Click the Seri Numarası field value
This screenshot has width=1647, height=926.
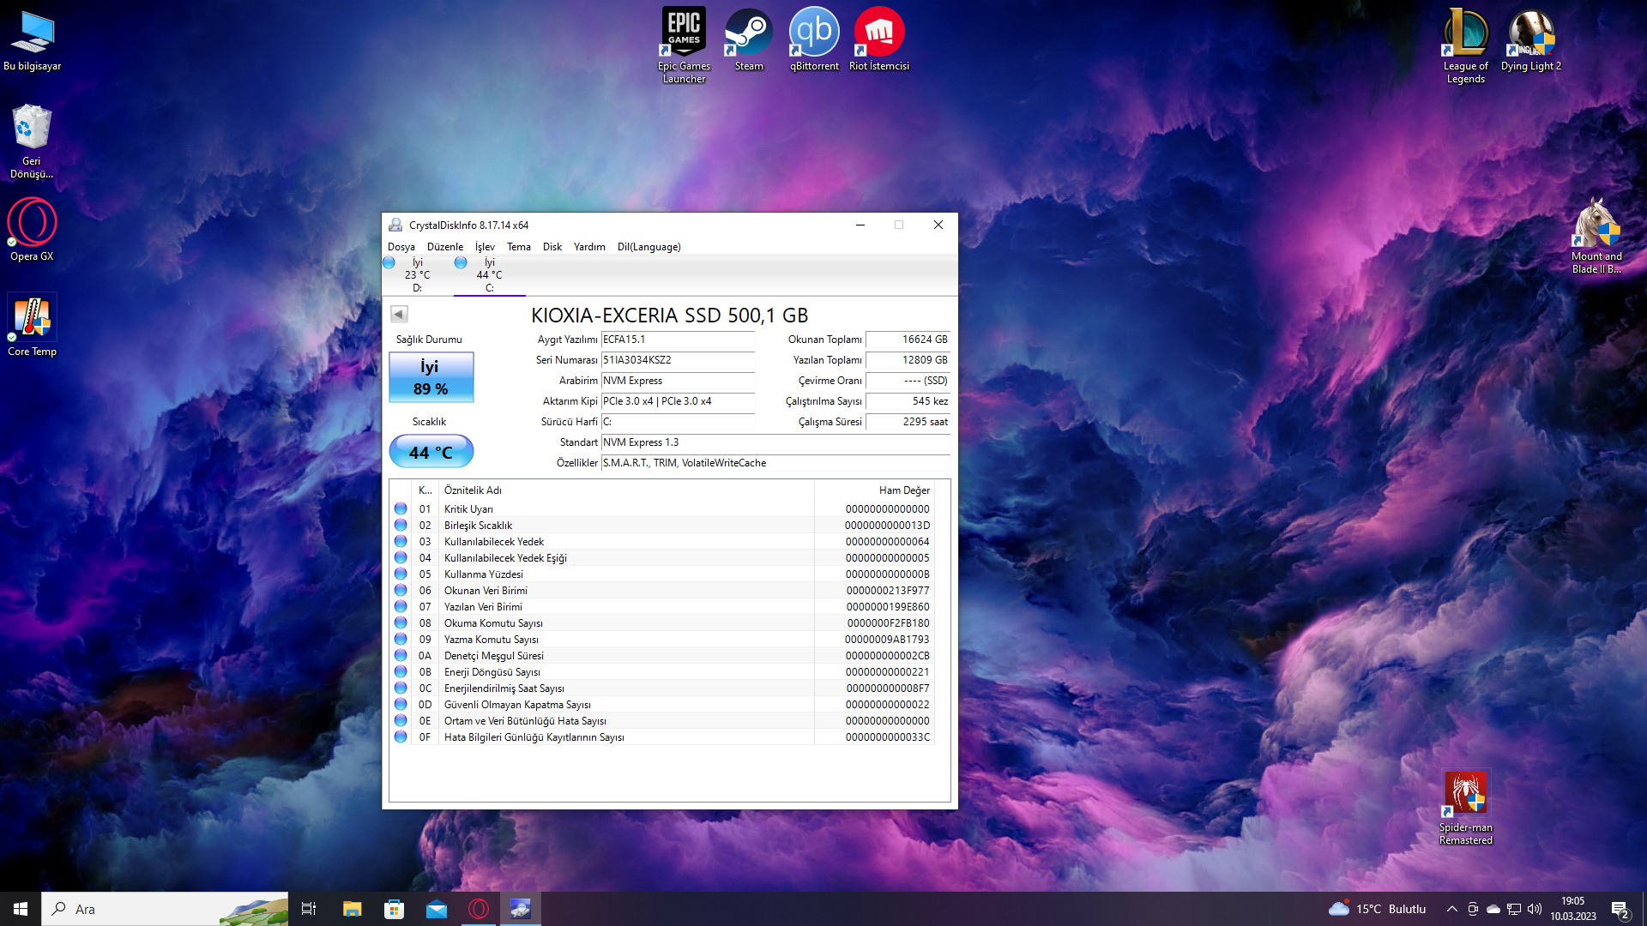[x=678, y=360]
